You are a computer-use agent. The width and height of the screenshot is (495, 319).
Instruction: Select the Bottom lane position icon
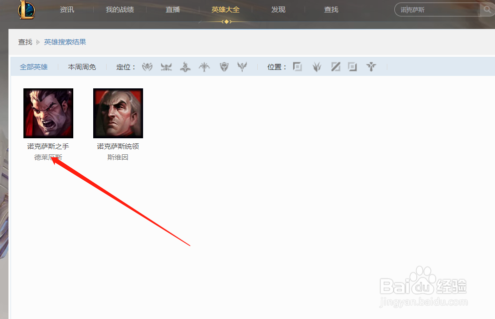click(x=352, y=67)
